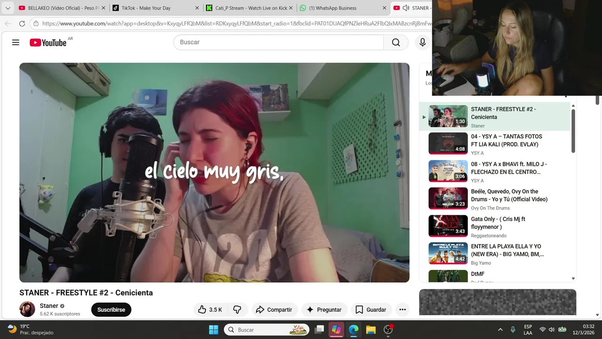
Task: View site information icon in address bar
Action: click(x=36, y=23)
